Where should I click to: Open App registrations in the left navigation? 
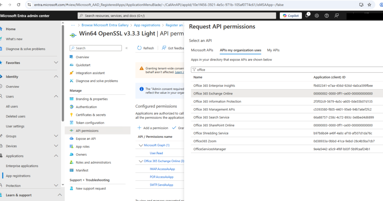[x=18, y=176]
